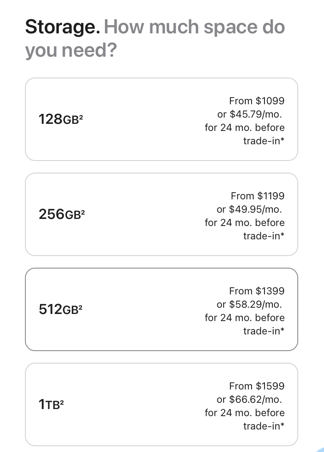Click the From $1399 price text
This screenshot has height=452, width=324.
[x=257, y=291]
